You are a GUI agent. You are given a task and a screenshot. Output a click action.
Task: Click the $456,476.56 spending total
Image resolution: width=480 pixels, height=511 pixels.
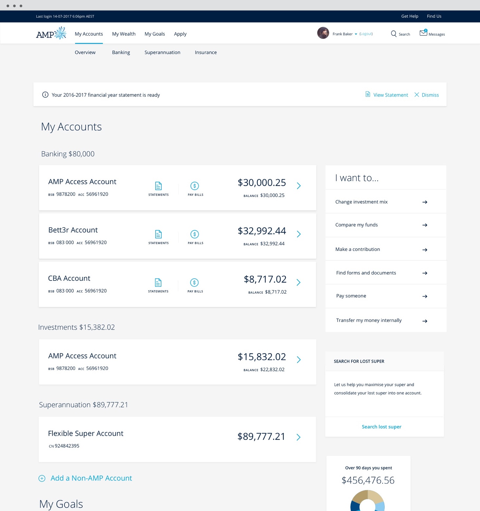tap(368, 480)
